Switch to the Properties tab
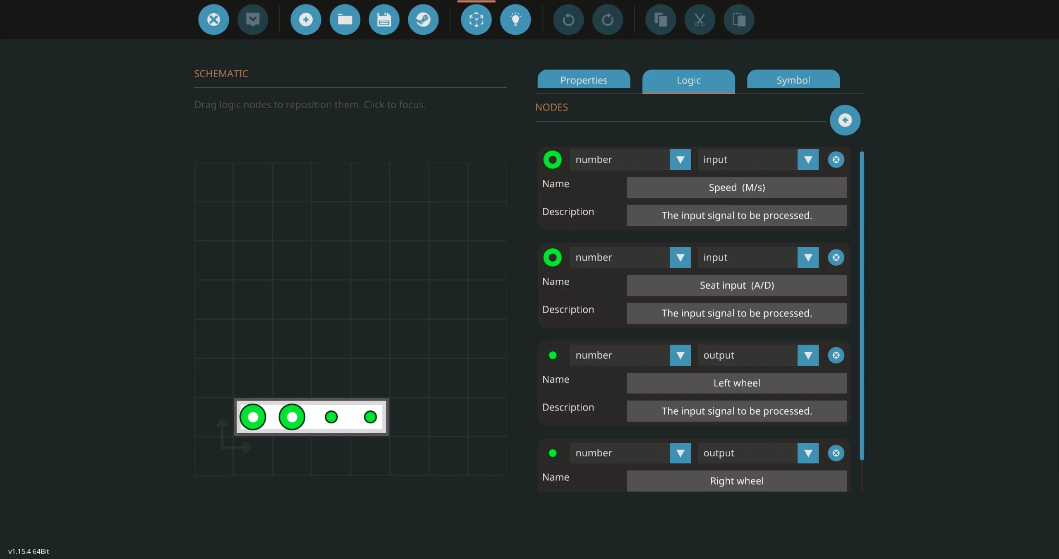 (584, 80)
